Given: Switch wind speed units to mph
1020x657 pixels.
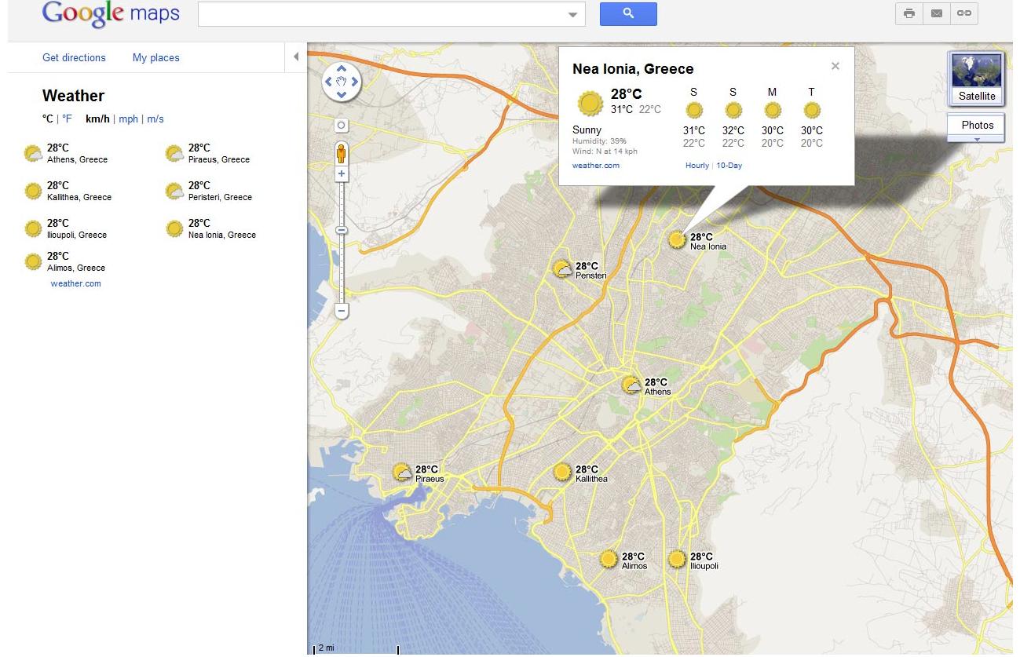Looking at the screenshot, I should pyautogui.click(x=128, y=119).
